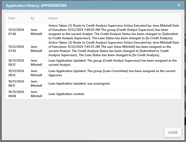
Task: Click the 'Loan Application created.' action text
Action: pyautogui.click(x=67, y=94)
